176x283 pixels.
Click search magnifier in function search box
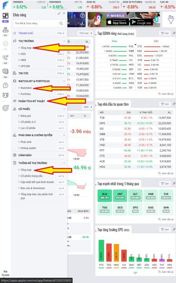click(61, 23)
